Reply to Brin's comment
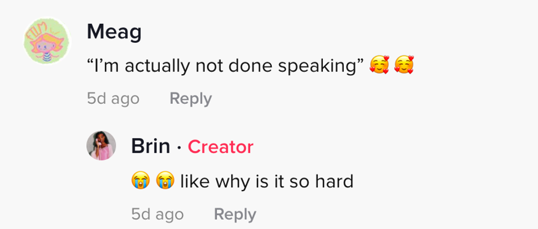Screen dimensions: 538x229 pos(234,214)
